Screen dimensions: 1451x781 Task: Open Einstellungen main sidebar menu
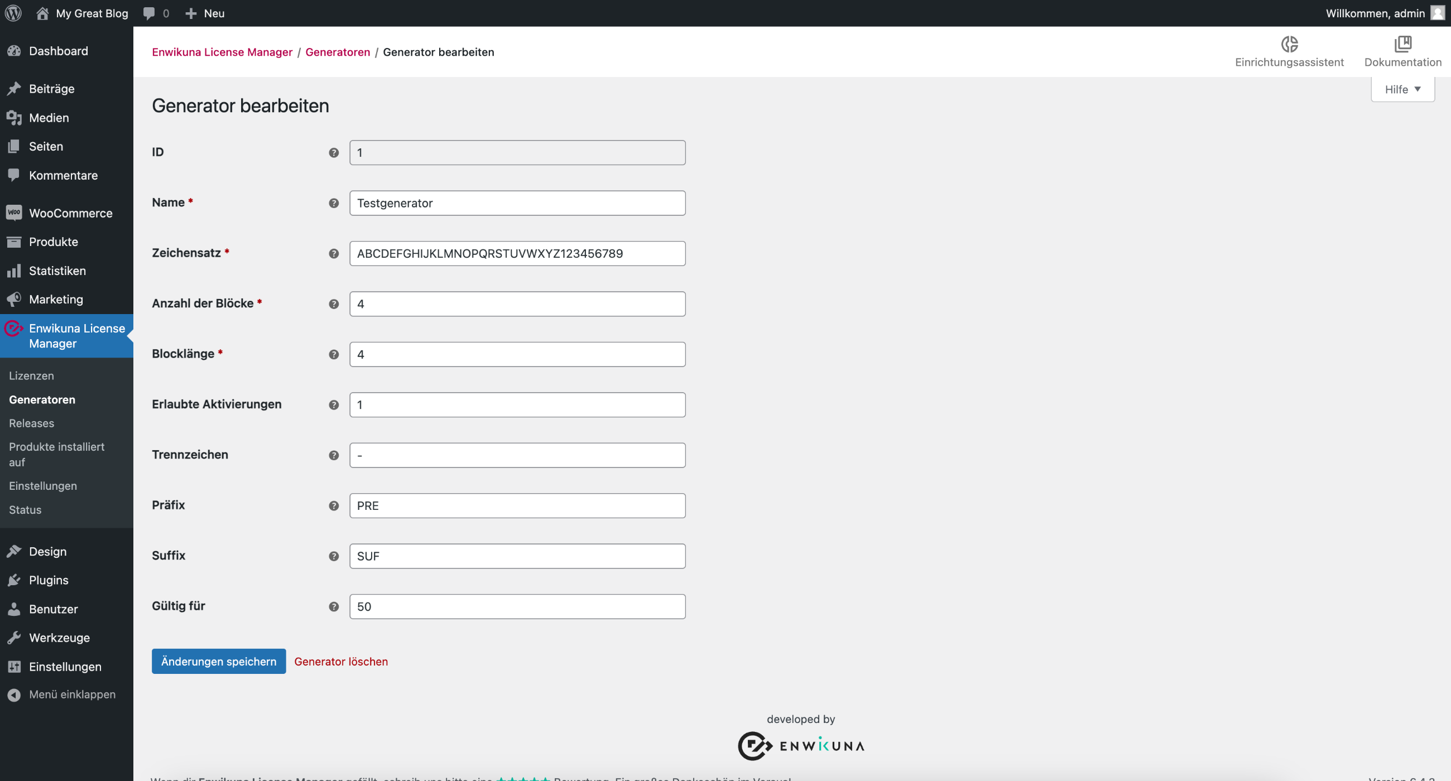click(x=66, y=667)
